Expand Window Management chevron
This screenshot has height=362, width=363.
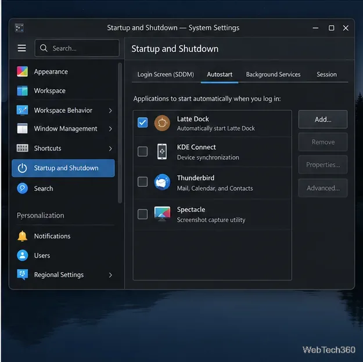[110, 129]
